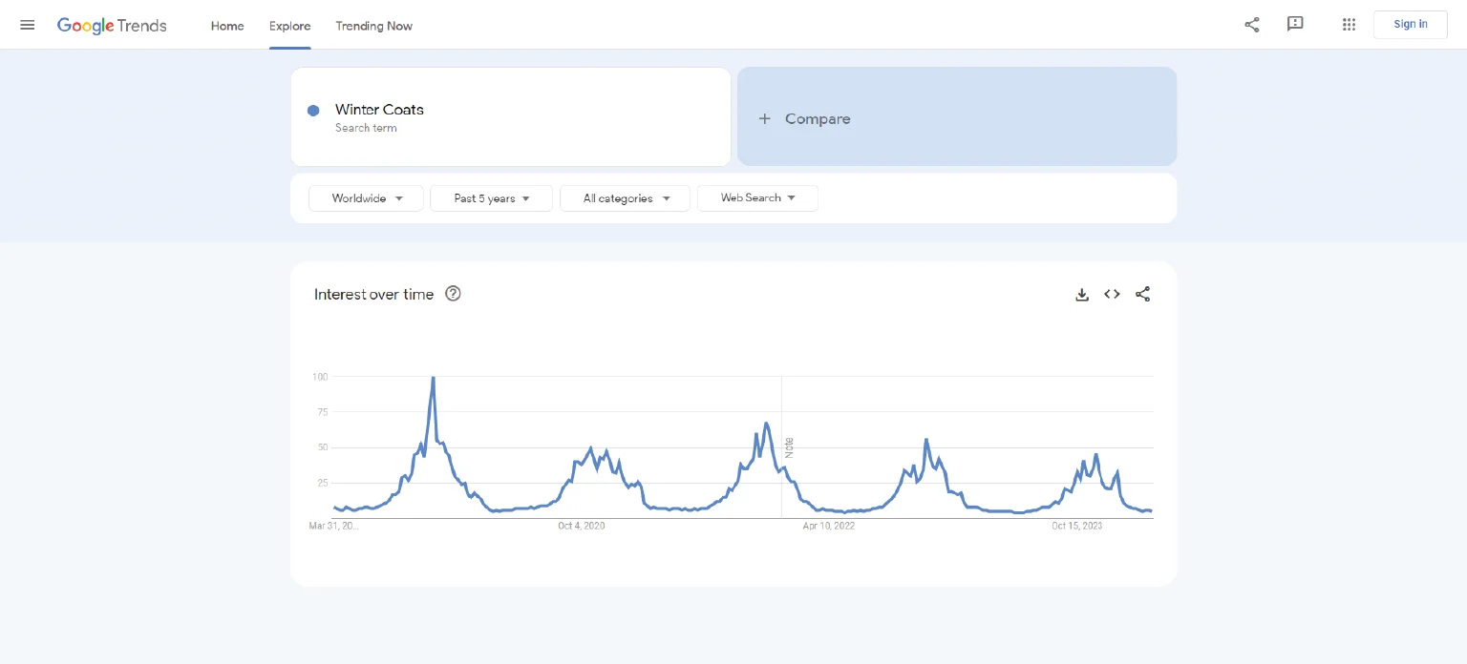Click the Google Trends logo
The image size is (1467, 664).
pyautogui.click(x=112, y=26)
